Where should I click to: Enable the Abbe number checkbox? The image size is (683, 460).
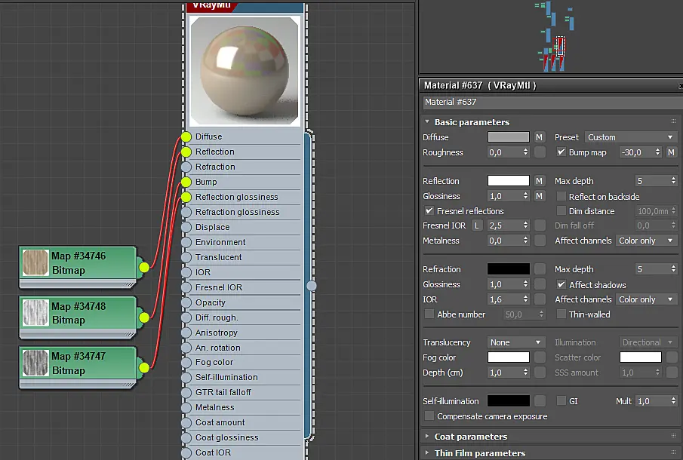click(x=429, y=314)
